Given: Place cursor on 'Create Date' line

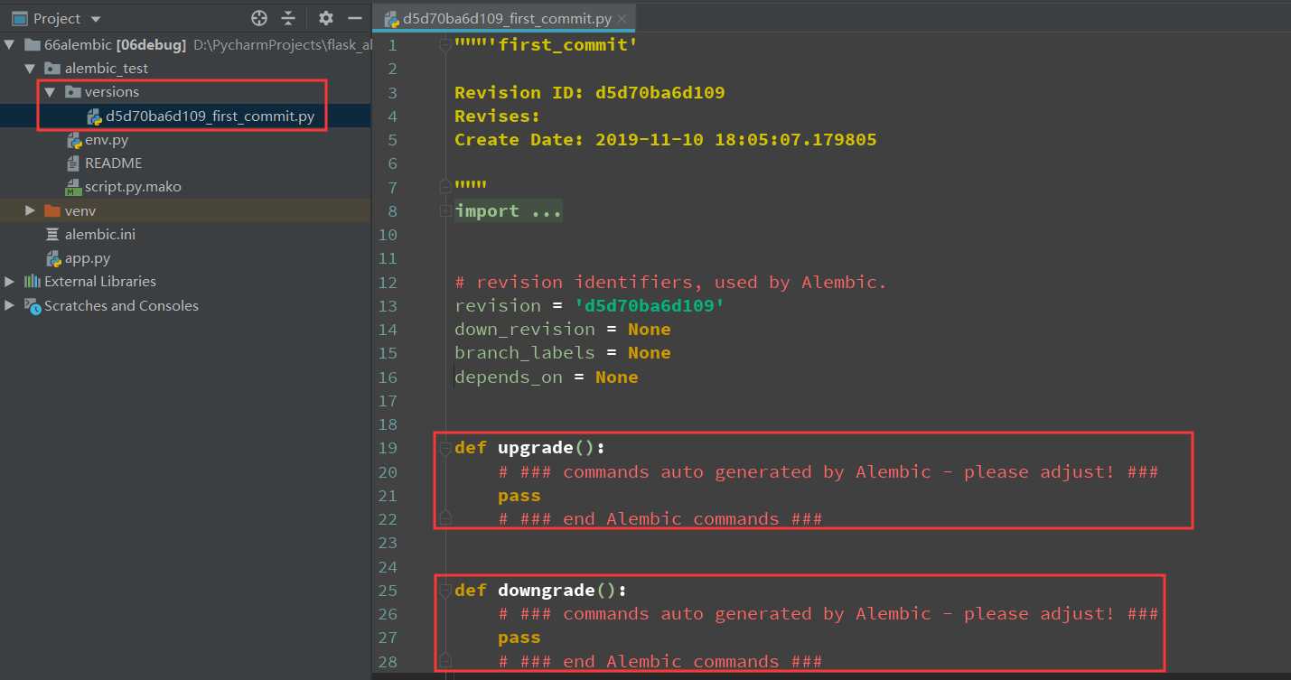Looking at the screenshot, I should (666, 139).
